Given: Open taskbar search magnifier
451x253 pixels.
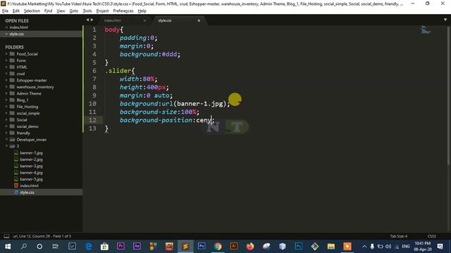Looking at the screenshot, I should point(24,247).
